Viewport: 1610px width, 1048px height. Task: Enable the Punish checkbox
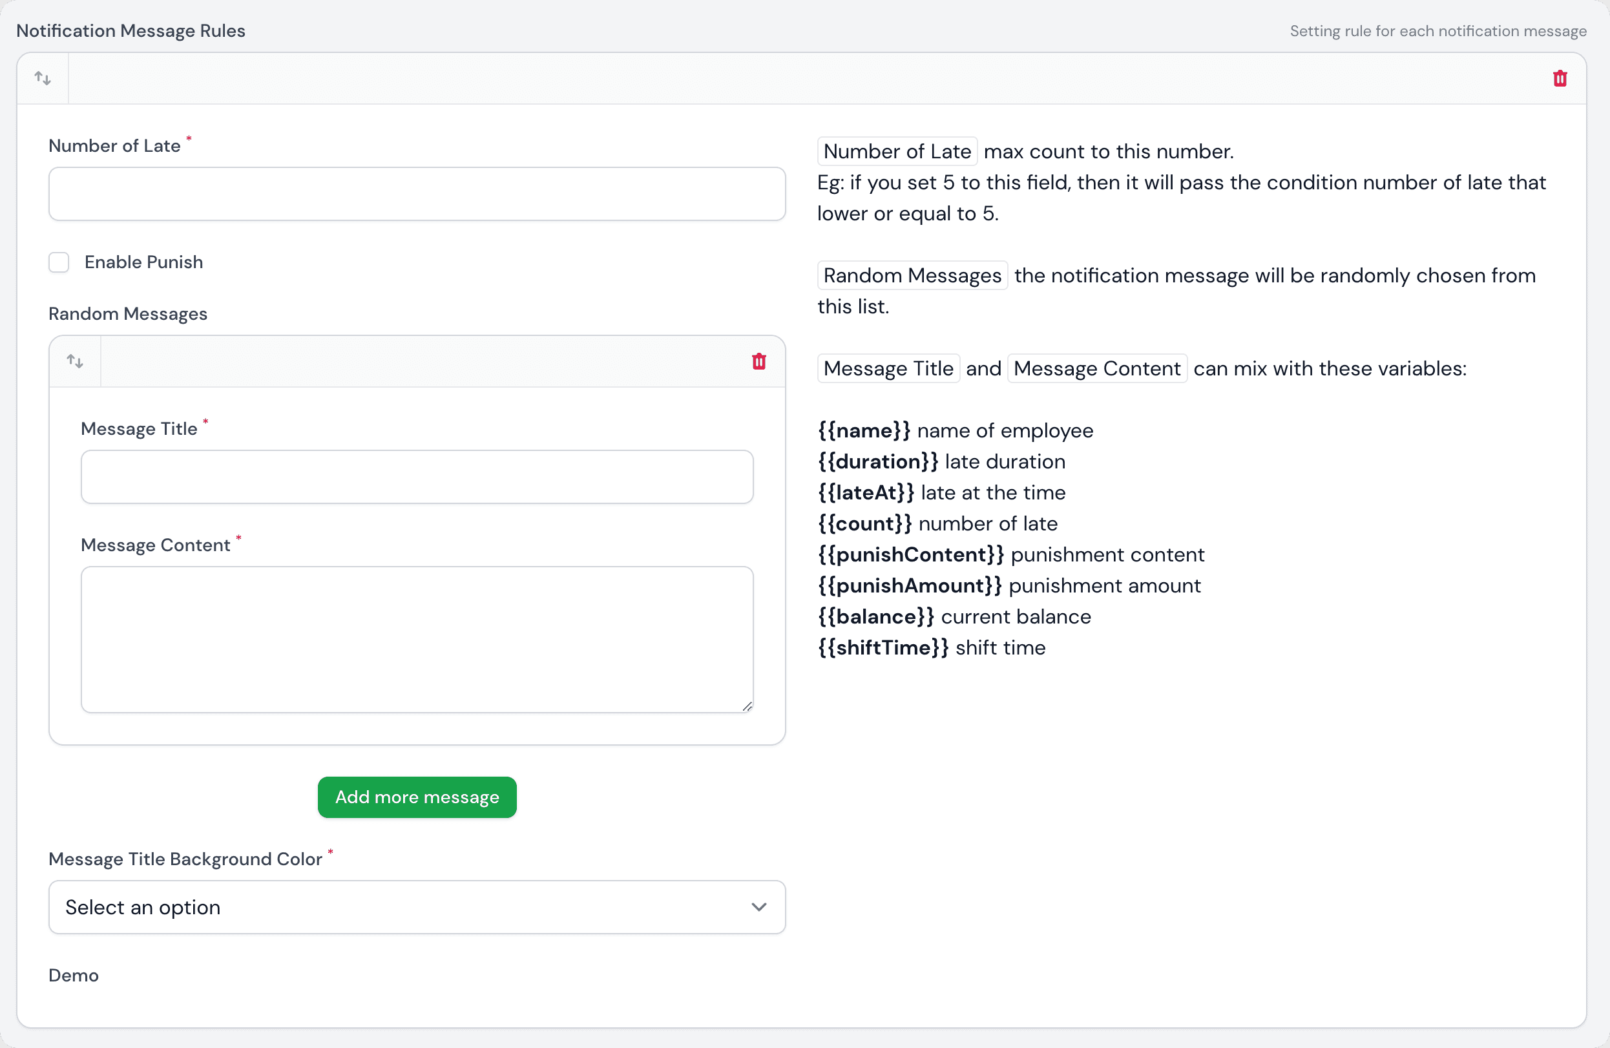[59, 262]
